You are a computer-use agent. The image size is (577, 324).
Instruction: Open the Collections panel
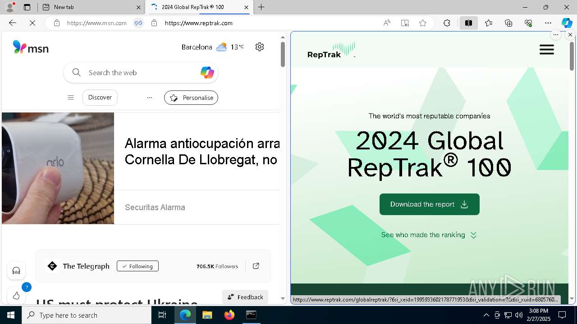tap(508, 23)
